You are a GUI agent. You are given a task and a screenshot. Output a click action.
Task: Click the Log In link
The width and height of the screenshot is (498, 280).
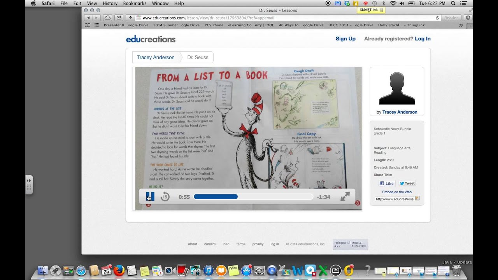pos(423,38)
